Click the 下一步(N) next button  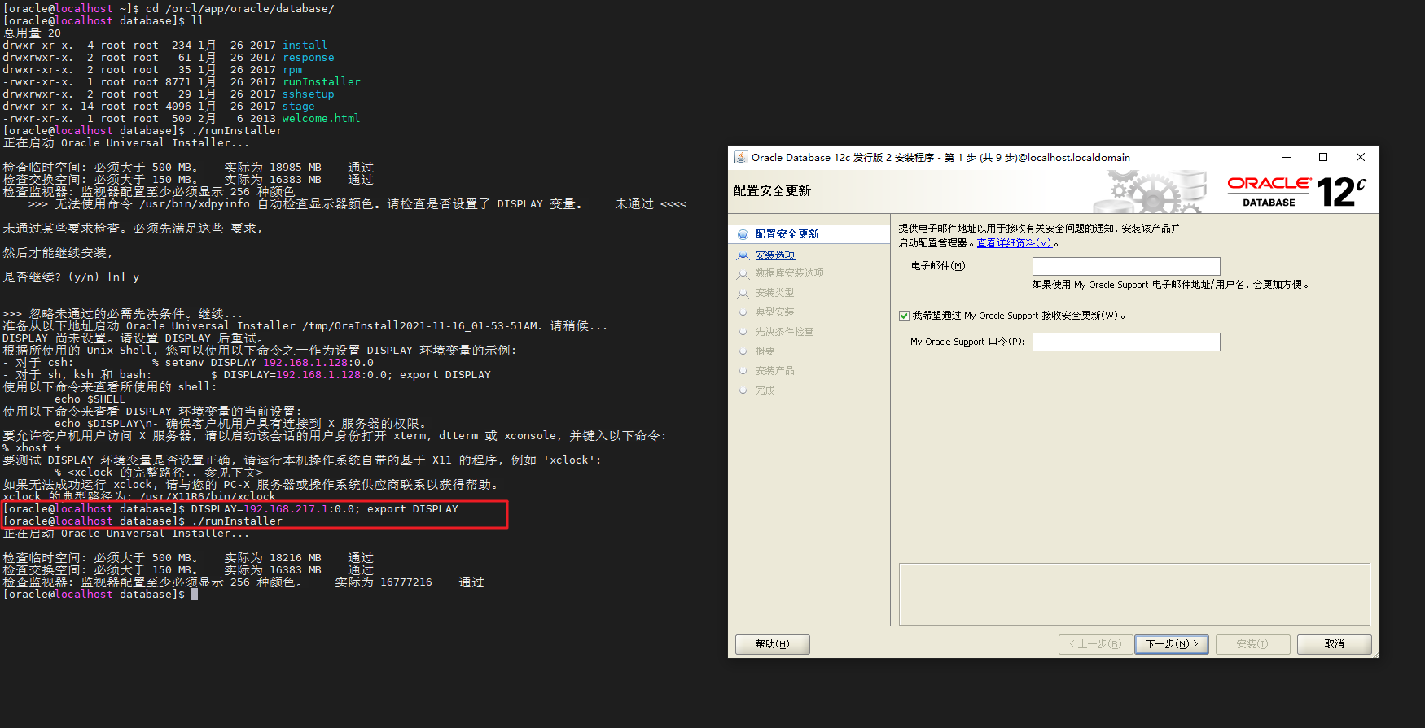(x=1172, y=644)
